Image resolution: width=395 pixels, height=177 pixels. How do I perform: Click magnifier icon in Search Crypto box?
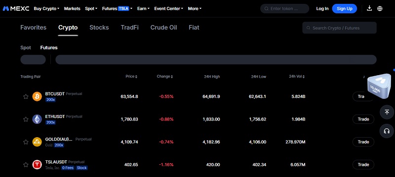[x=308, y=28]
